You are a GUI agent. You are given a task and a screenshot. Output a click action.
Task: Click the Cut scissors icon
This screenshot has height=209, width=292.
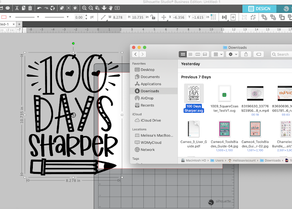pos(17,8)
